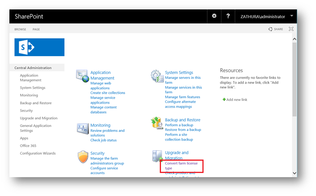Open Security in left navigation
The width and height of the screenshot is (316, 196).
(26, 110)
